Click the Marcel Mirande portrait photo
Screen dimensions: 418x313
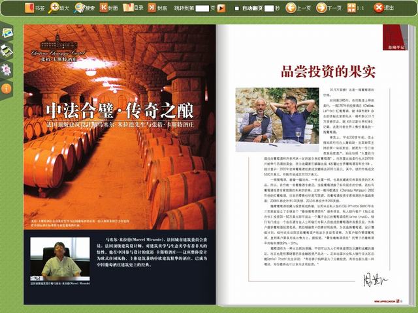(60, 259)
